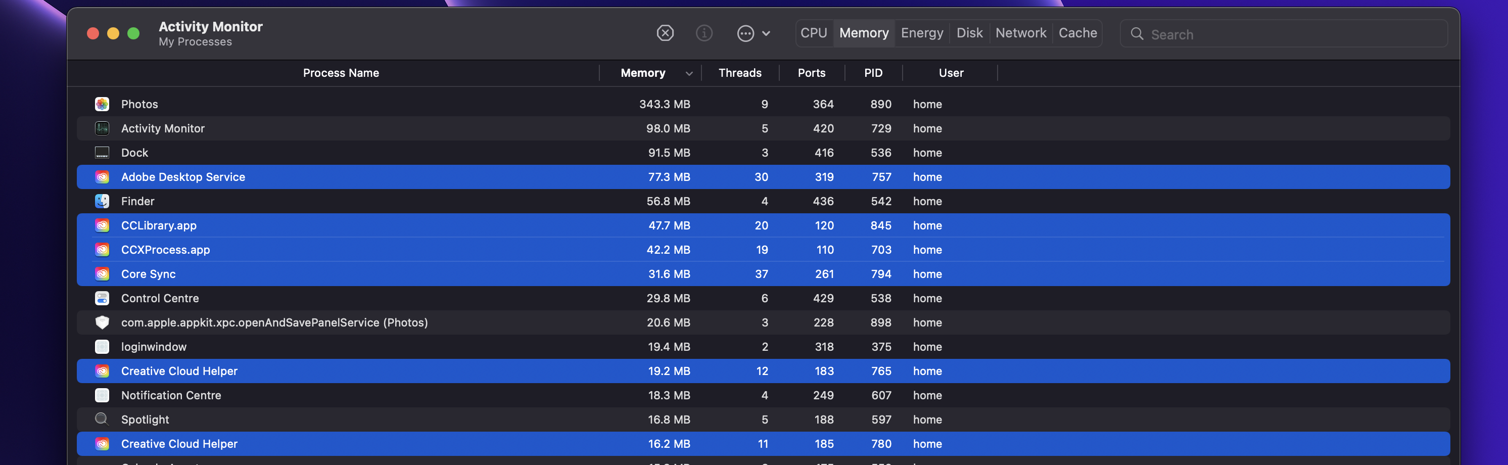The image size is (1508, 465).
Task: Select the CCXProcess.app row name
Action: click(x=165, y=250)
